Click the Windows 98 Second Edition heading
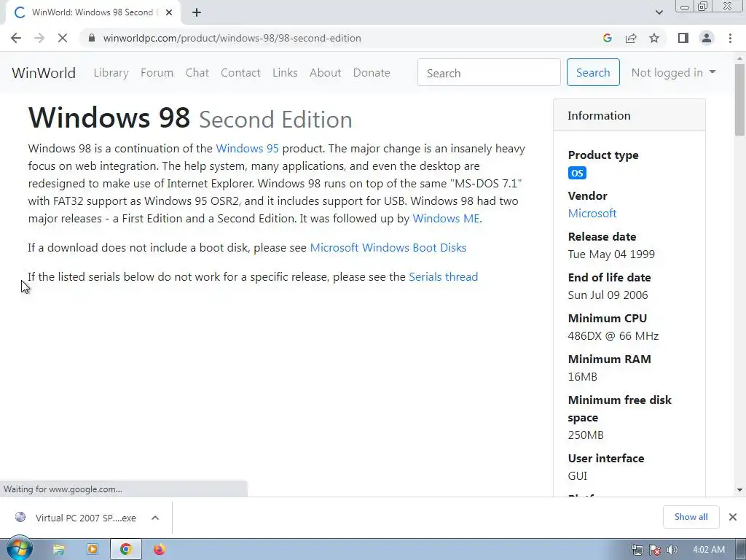Image resolution: width=746 pixels, height=560 pixels. pyautogui.click(x=190, y=117)
